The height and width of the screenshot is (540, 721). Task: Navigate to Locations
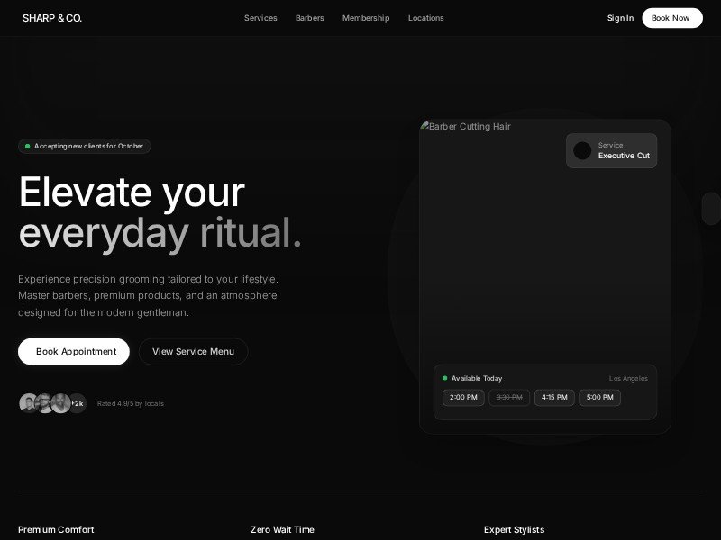tap(425, 18)
